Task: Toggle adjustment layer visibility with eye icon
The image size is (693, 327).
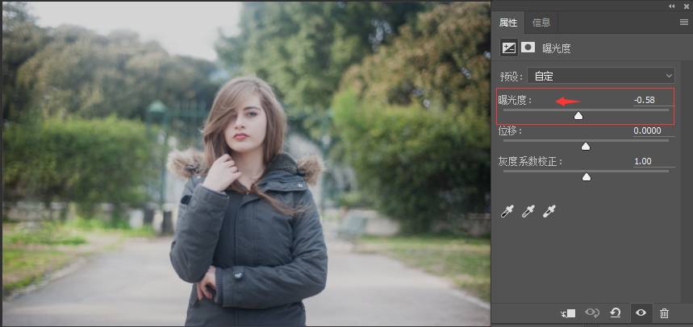Action: pyautogui.click(x=641, y=313)
